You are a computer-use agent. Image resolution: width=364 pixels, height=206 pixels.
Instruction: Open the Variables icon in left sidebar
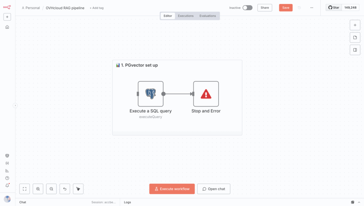[7, 163]
